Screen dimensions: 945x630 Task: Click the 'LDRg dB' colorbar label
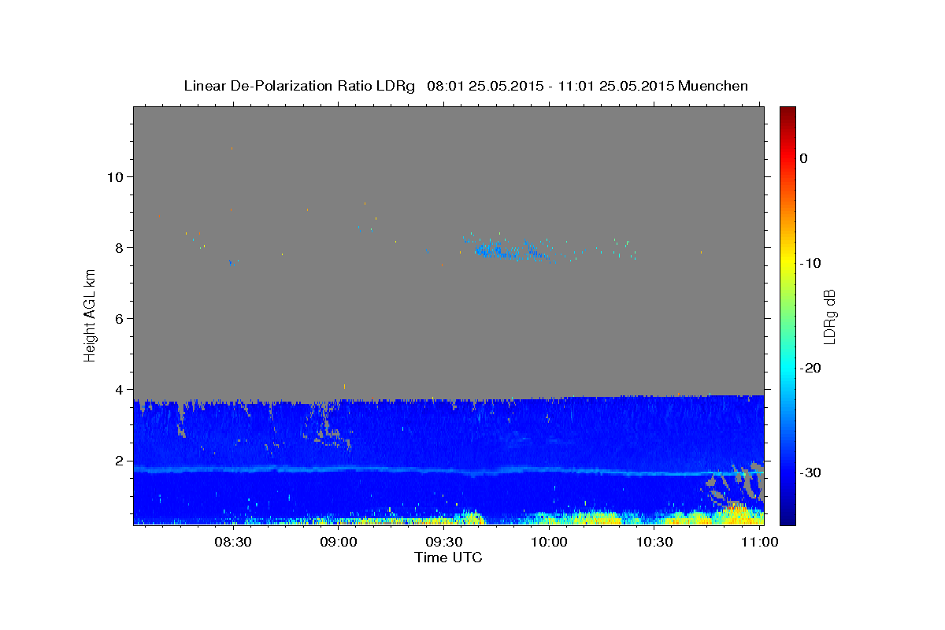pos(829,316)
